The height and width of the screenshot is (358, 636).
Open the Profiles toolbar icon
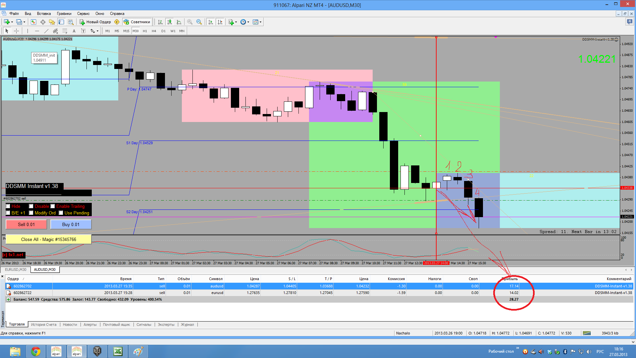click(19, 22)
